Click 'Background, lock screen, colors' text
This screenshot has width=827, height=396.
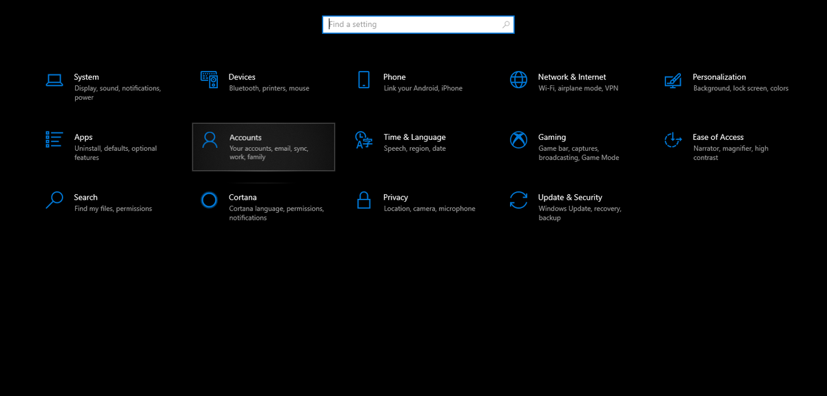coord(741,88)
